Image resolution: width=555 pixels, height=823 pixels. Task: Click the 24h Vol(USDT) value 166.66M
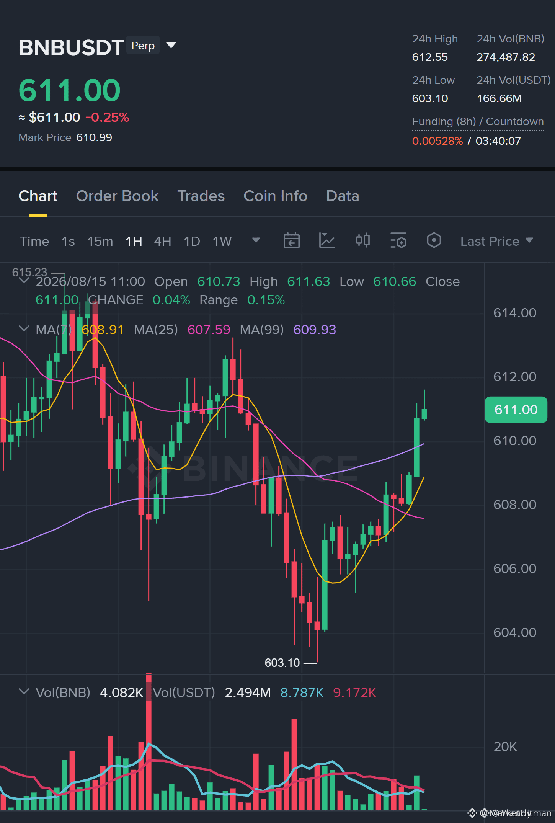499,98
